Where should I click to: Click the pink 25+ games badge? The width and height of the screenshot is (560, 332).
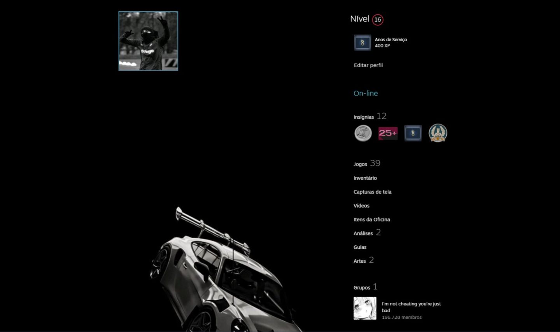coord(388,133)
